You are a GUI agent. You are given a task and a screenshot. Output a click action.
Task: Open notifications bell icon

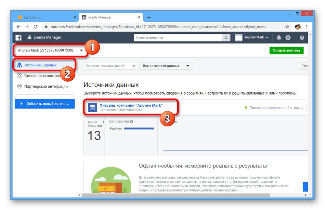click(x=279, y=37)
